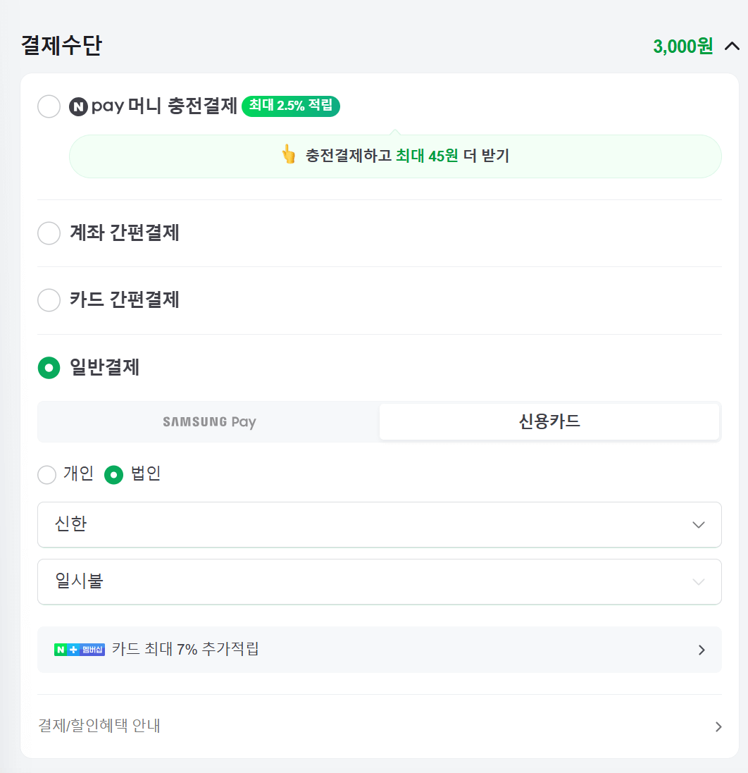The height and width of the screenshot is (773, 748).
Task: Click the N+ 멤버십 badge icon
Action: 79,649
